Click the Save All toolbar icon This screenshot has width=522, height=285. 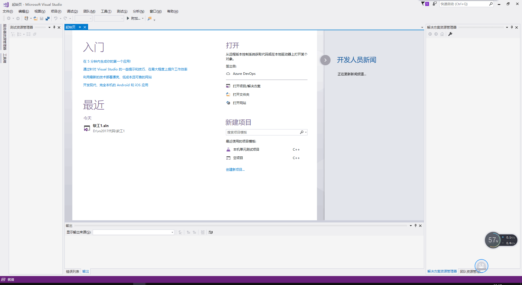pyautogui.click(x=48, y=18)
